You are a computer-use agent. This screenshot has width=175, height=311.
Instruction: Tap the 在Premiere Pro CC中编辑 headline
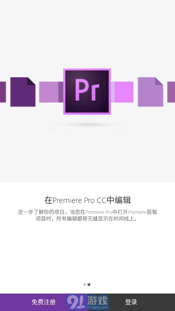tap(87, 200)
